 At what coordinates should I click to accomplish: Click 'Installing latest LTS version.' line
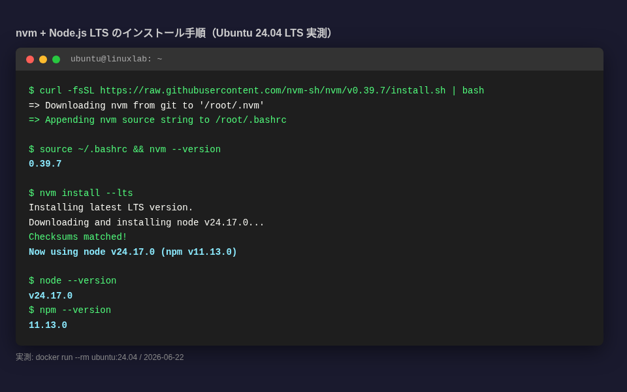click(111, 208)
